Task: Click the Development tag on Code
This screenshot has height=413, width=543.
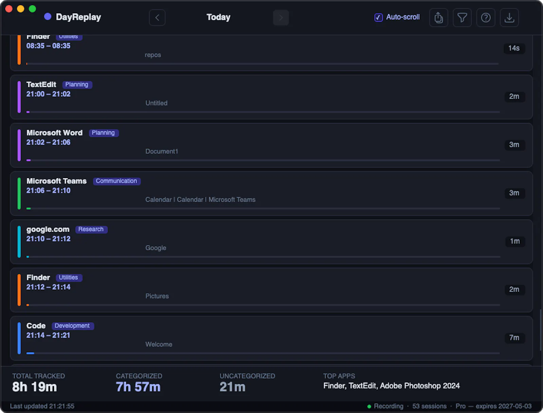Action: pos(72,326)
